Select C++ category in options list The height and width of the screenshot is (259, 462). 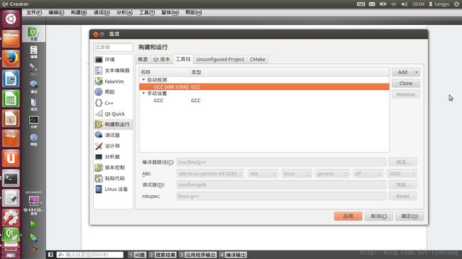pyautogui.click(x=113, y=103)
